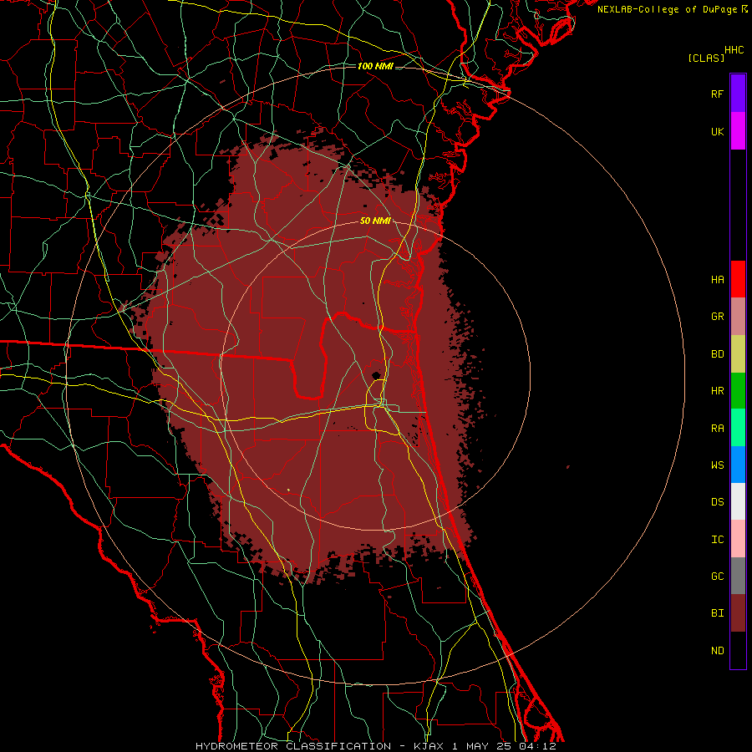Screen dimensions: 752x752
Task: Click the 'HHC' product code text
Action: [x=734, y=50]
